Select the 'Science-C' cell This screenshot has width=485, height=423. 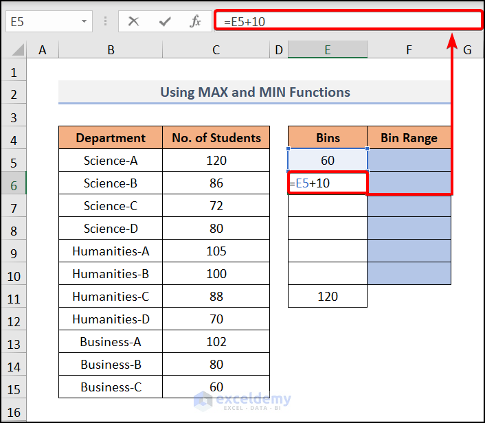coord(111,205)
